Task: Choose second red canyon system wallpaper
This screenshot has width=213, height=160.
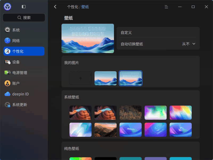Action: [x=105, y=113]
